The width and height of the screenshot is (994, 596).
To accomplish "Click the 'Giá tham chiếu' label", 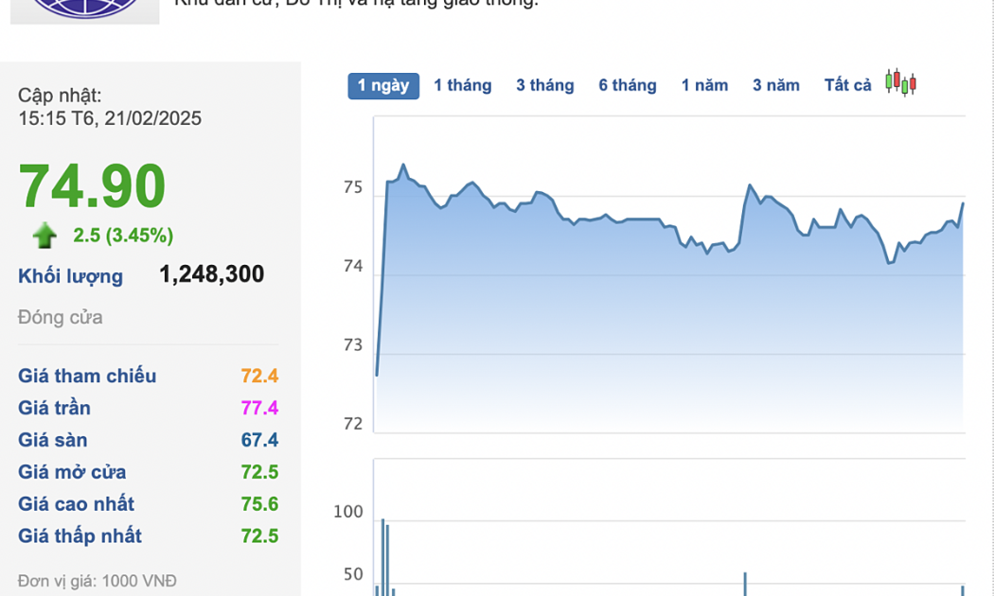I will (87, 376).
